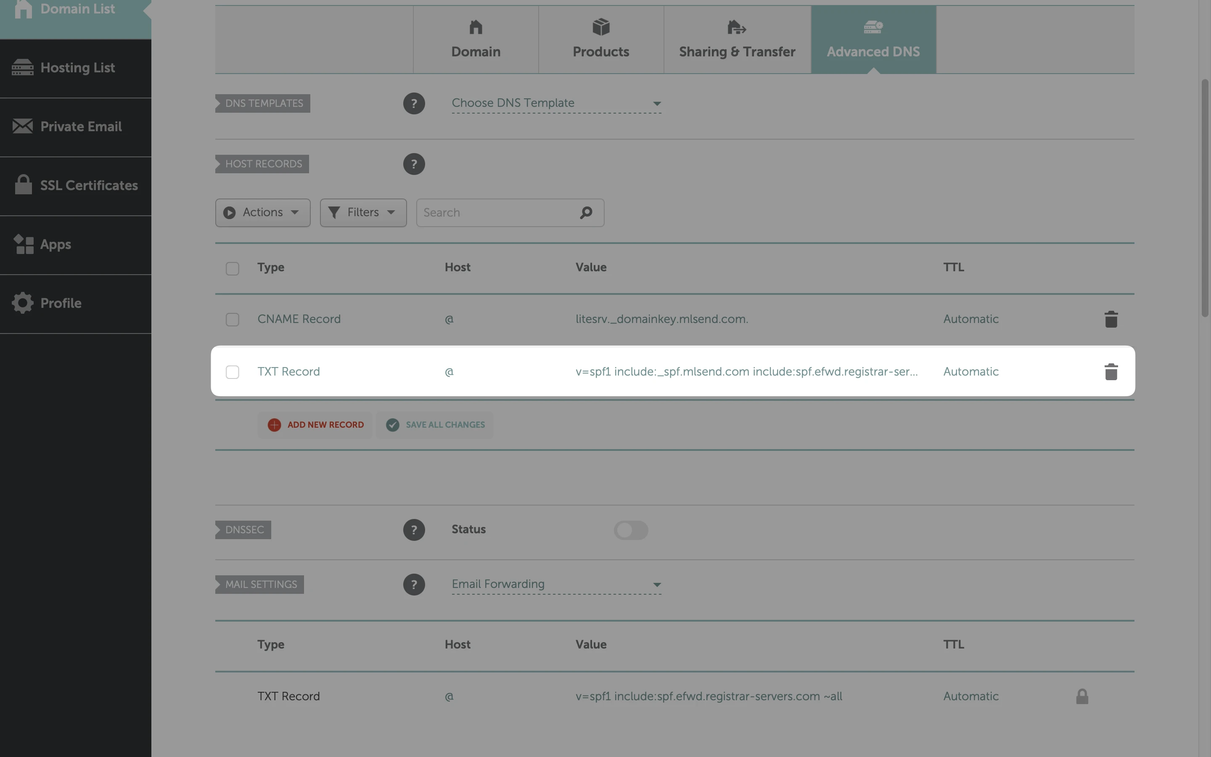Click the DNSSEC help question icon
Image resolution: width=1211 pixels, height=757 pixels.
coord(414,530)
